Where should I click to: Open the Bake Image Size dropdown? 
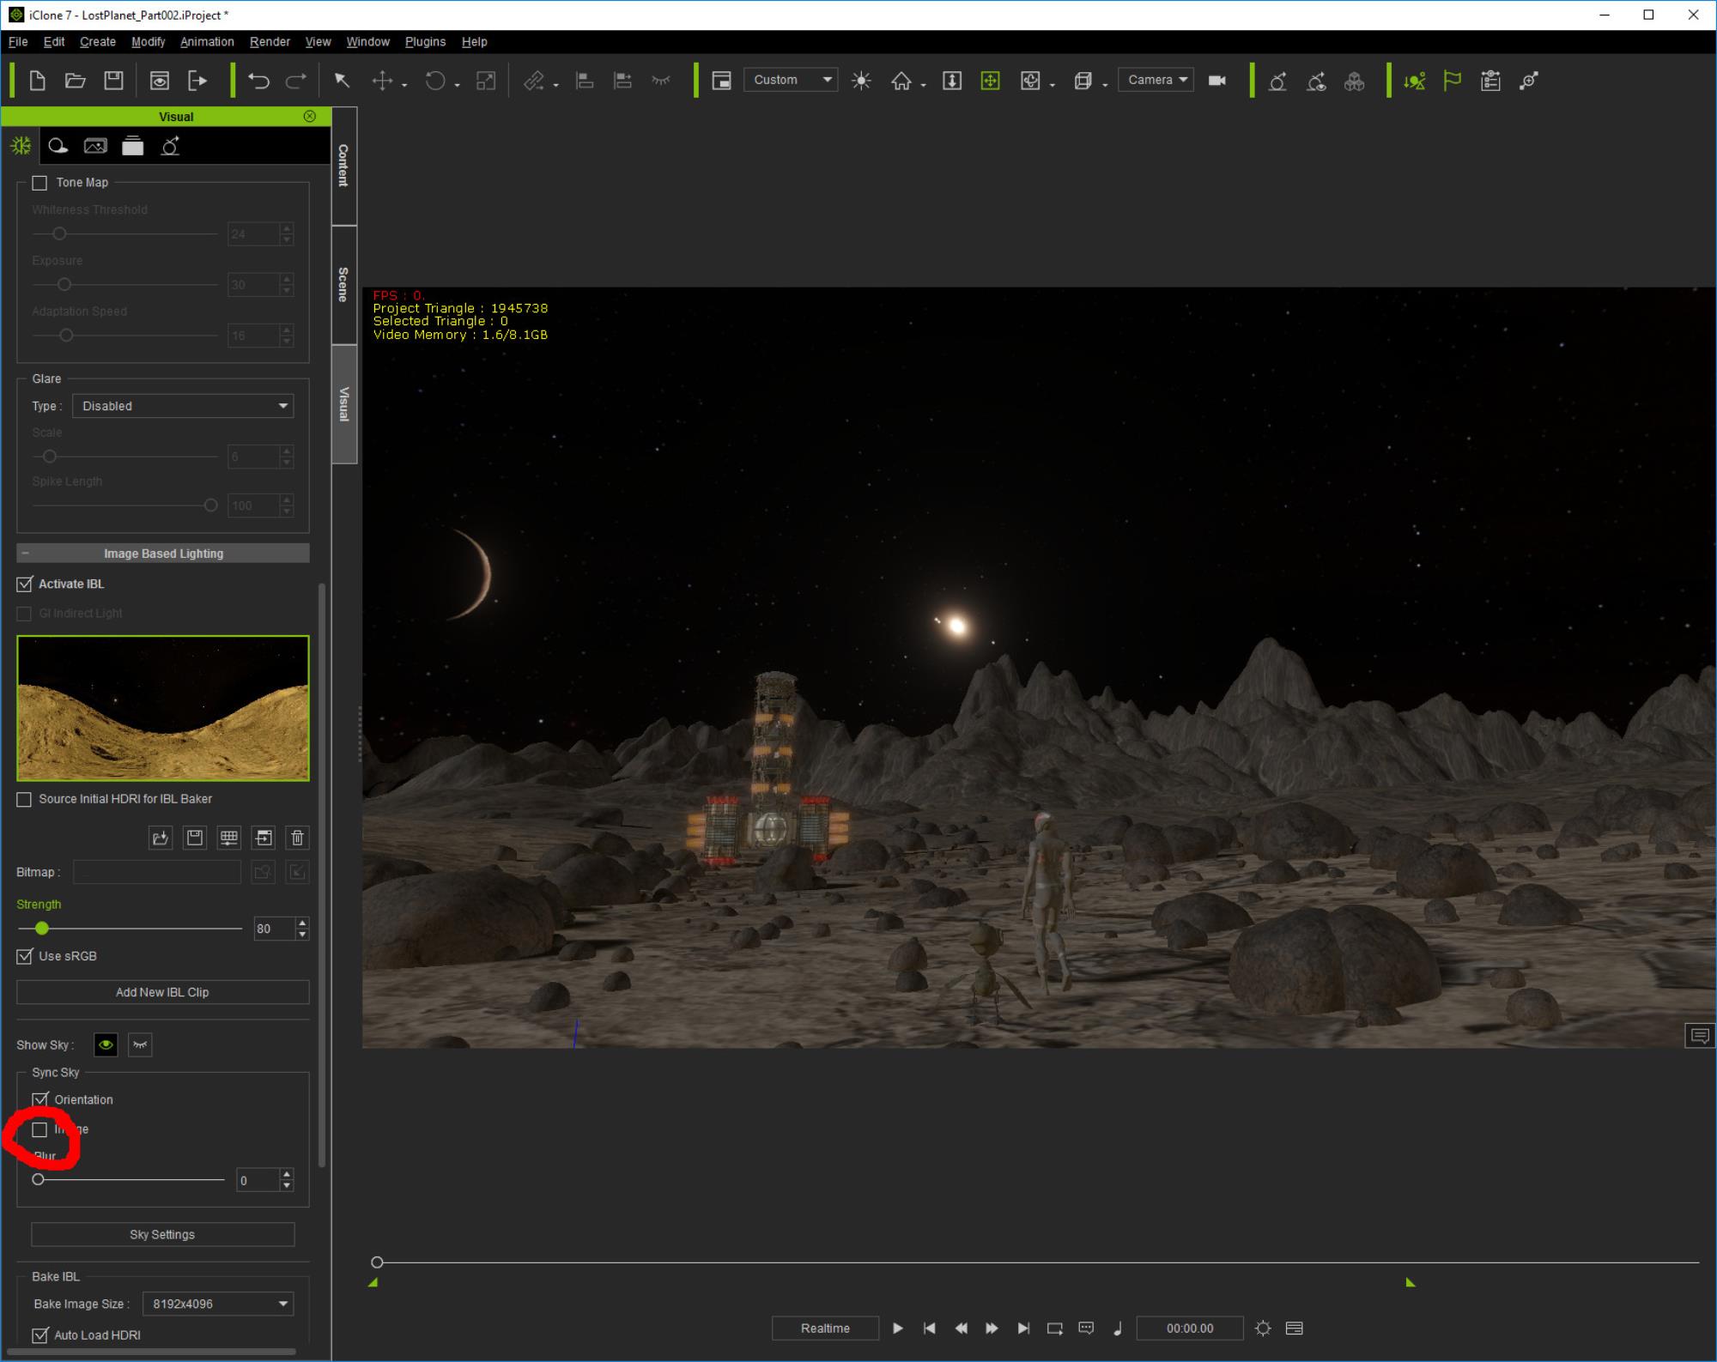[x=218, y=1304]
